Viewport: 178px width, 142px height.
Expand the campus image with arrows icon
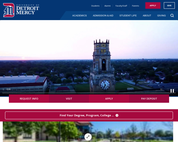(x=88, y=137)
